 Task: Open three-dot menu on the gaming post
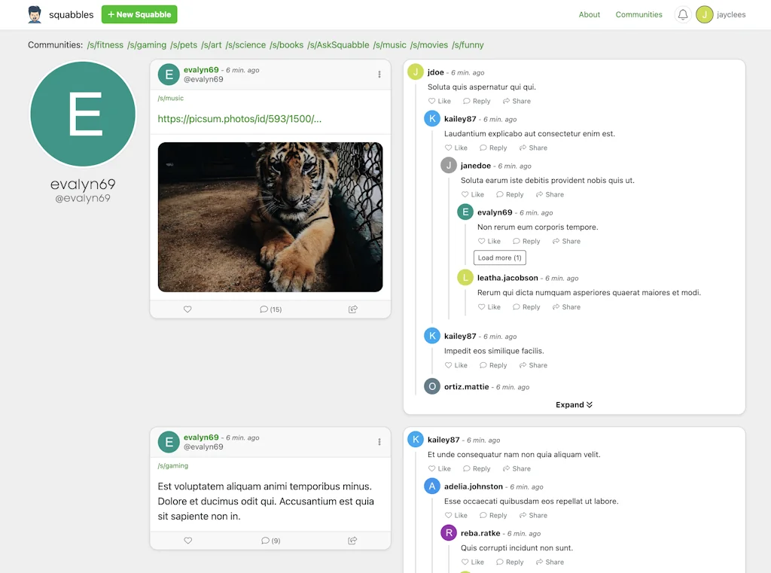pos(379,442)
